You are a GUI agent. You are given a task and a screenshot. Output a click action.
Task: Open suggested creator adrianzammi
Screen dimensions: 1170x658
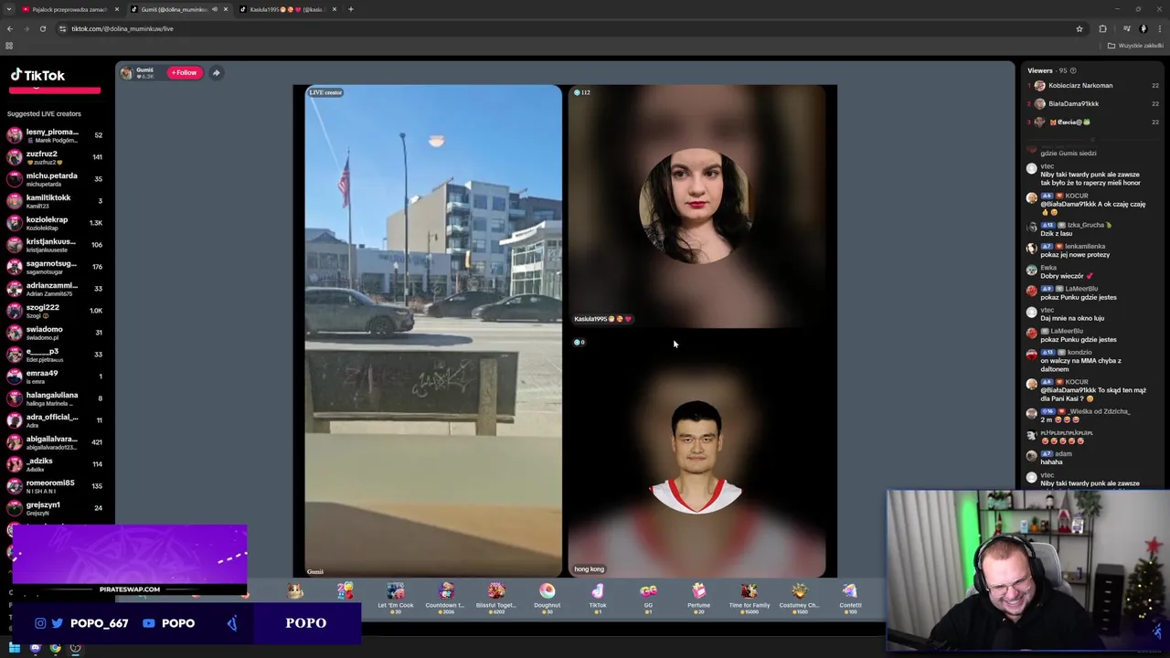[x=55, y=289]
